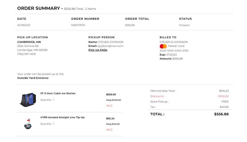The image size is (247, 142).
Task: Select the XT X-Over Cabin Ice Shelter title
Action: tap(58, 93)
